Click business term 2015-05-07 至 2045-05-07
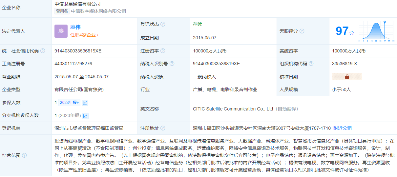The image size is (397, 177). point(81,77)
